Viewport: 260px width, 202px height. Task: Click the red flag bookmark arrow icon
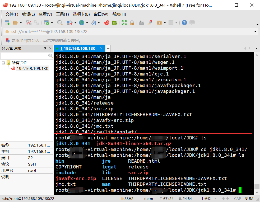8,40
